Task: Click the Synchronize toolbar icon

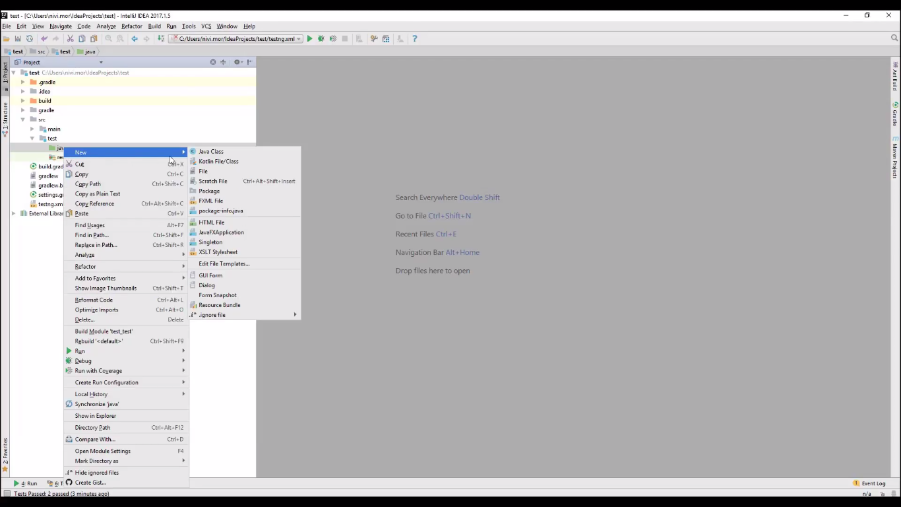Action: coord(30,39)
